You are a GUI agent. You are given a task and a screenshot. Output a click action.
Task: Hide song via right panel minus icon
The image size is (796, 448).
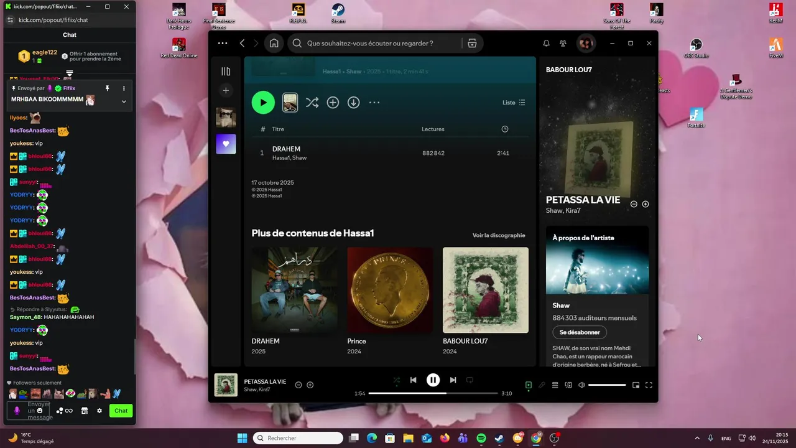click(634, 204)
